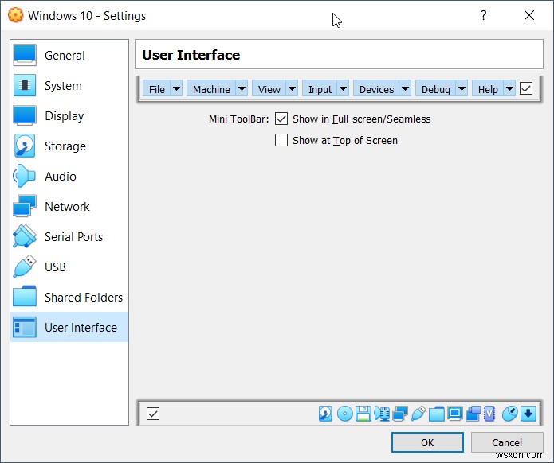Toggle the status bar enable checkbox
The height and width of the screenshot is (463, 554).
(x=153, y=414)
